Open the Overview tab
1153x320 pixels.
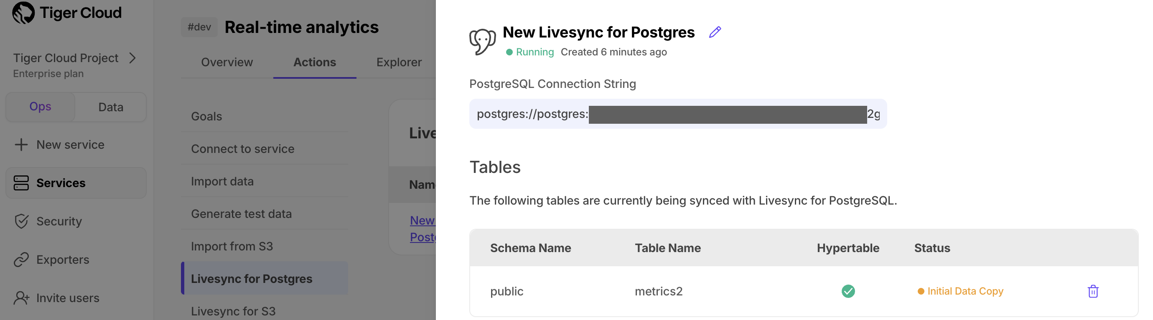[x=227, y=62]
